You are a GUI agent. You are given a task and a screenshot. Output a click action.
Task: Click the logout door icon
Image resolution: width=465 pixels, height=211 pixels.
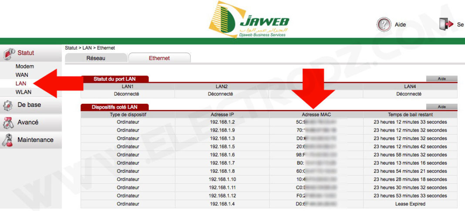coord(446,24)
